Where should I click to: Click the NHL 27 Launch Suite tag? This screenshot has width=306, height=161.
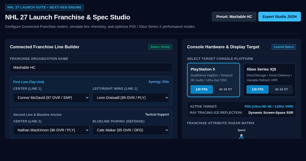pyautogui.click(x=44, y=7)
